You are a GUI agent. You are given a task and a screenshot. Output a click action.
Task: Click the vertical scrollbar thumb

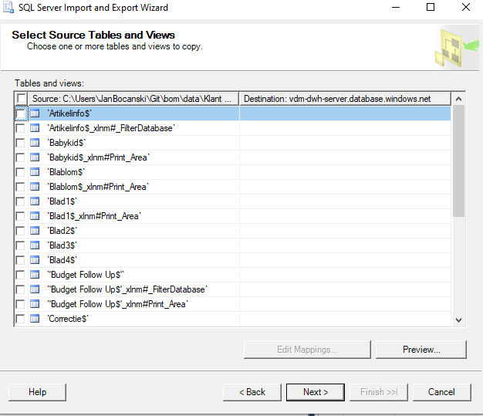[458, 161]
